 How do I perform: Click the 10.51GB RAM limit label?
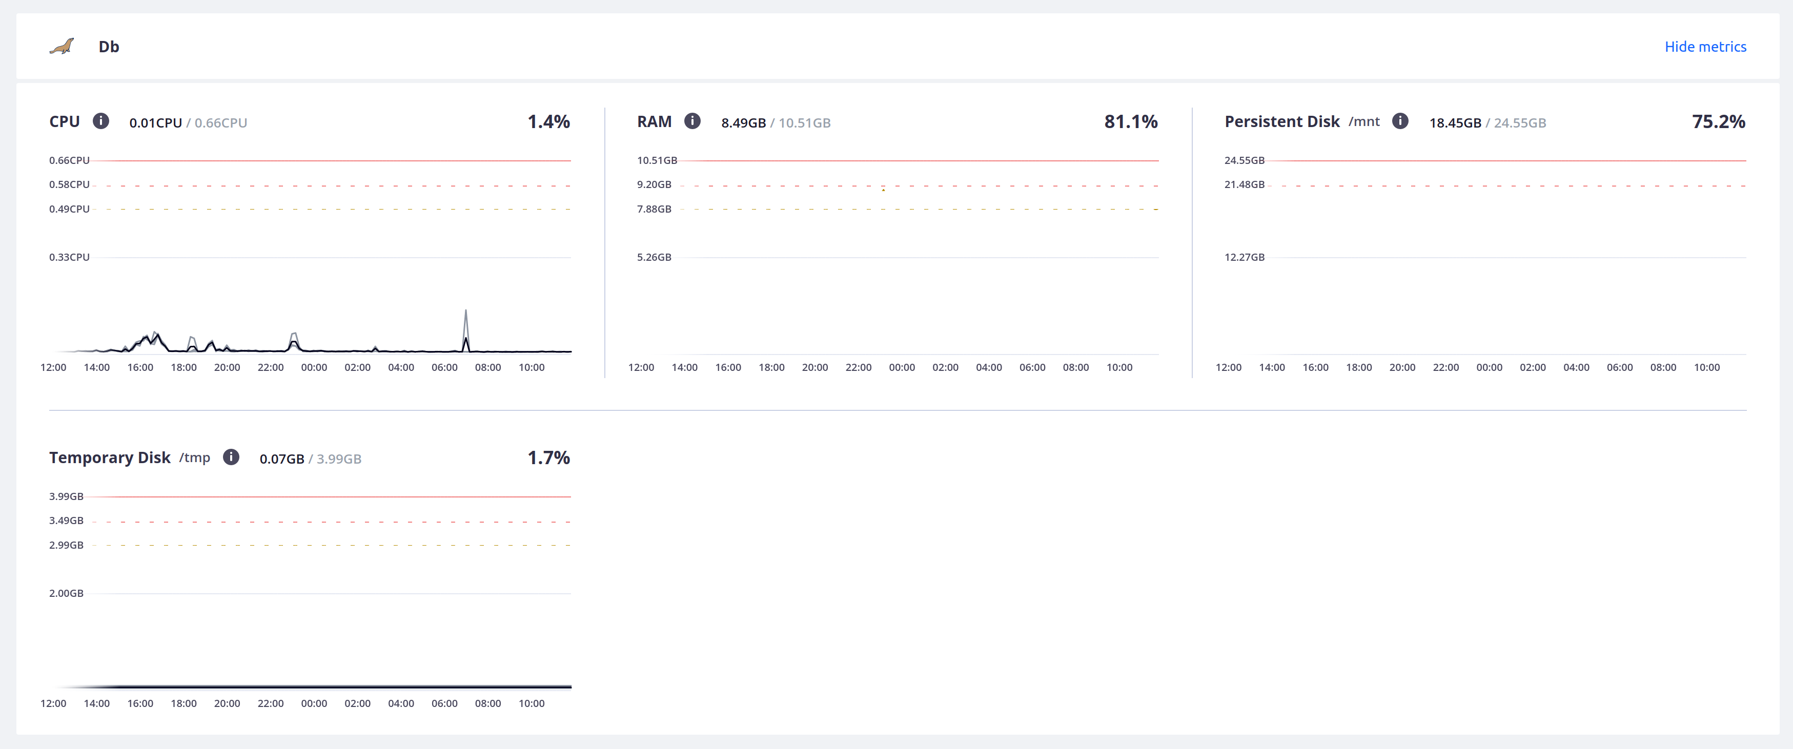(x=657, y=161)
